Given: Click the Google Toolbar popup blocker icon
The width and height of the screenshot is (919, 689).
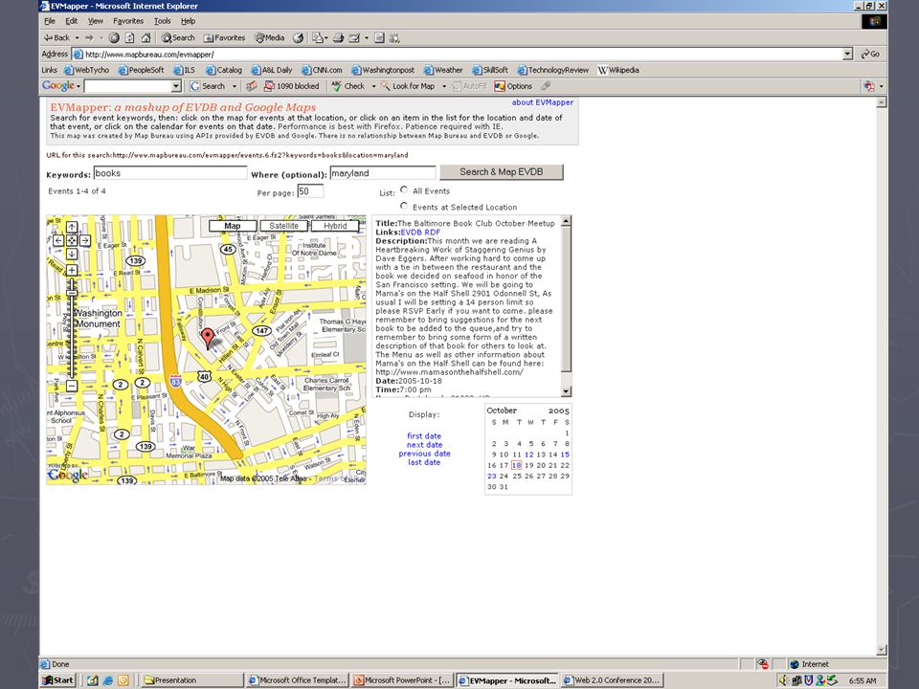Looking at the screenshot, I should [x=291, y=86].
